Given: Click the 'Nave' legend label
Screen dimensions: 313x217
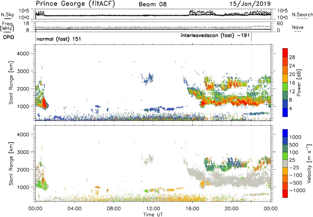Looking at the screenshot, I should (x=298, y=27).
